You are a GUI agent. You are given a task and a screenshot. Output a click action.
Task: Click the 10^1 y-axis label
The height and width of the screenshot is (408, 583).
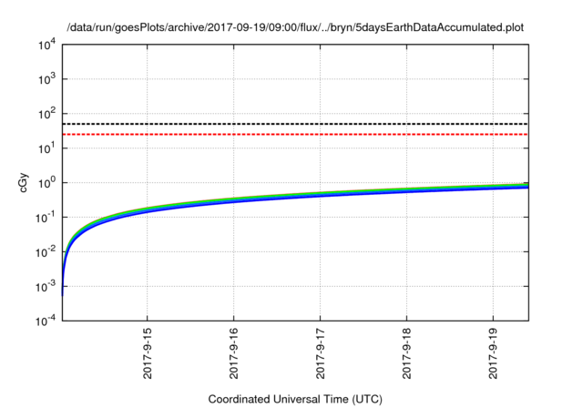(x=46, y=148)
